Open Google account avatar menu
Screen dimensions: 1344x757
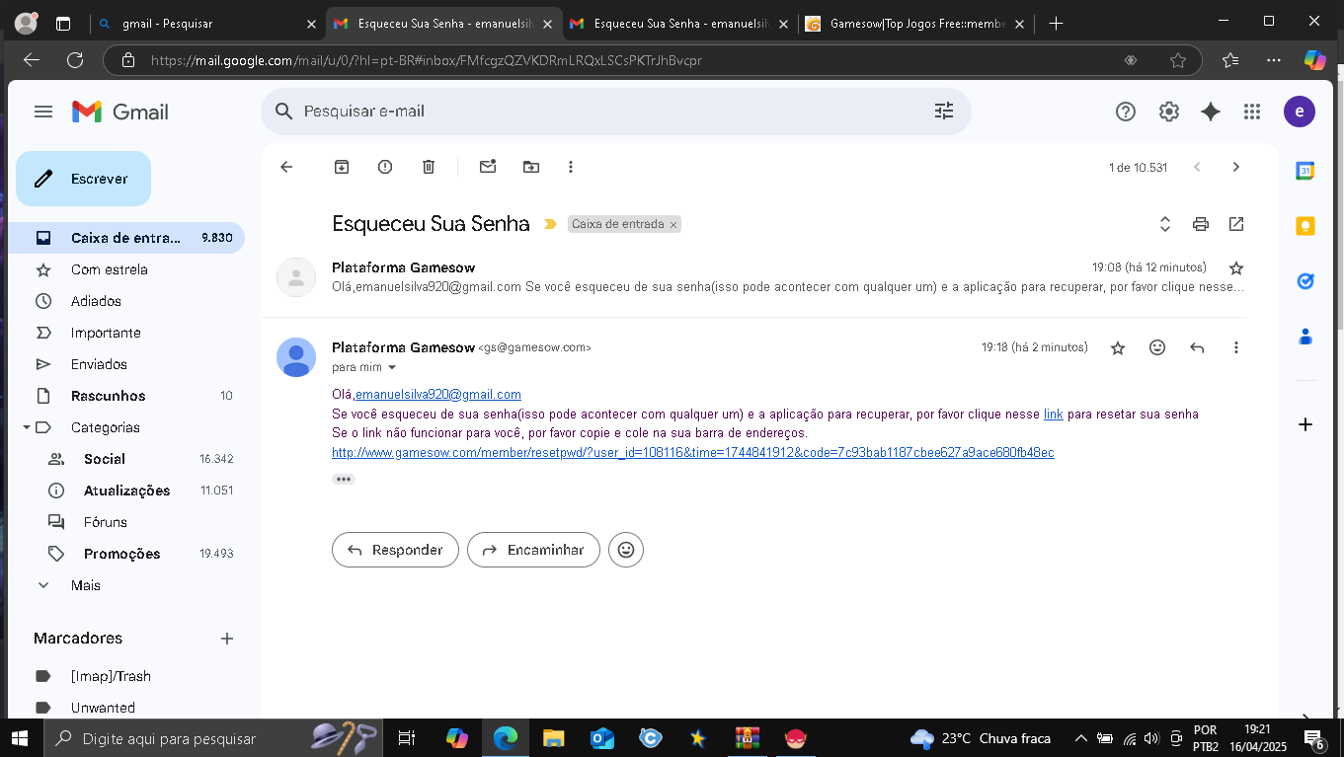point(1300,112)
